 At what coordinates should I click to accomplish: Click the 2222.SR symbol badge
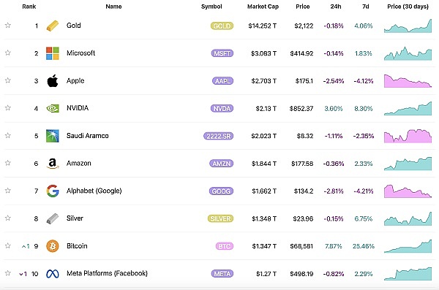coord(218,136)
